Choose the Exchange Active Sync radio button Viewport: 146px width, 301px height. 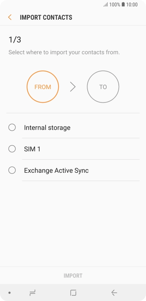click(x=12, y=170)
